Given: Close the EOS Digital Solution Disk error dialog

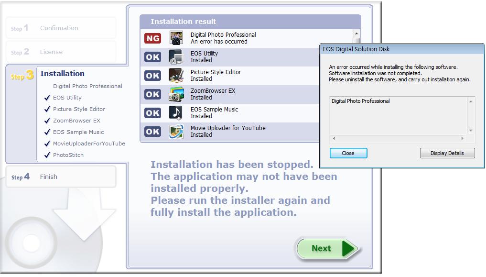Looking at the screenshot, I should click(348, 153).
